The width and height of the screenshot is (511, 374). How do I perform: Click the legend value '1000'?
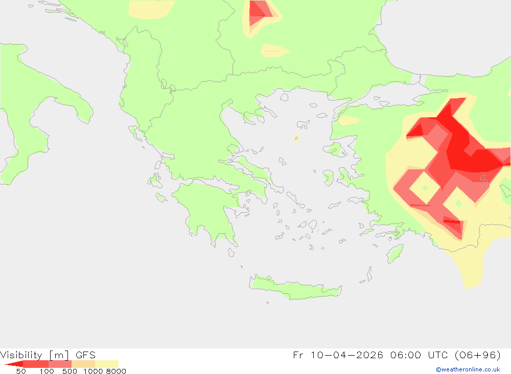(93, 371)
